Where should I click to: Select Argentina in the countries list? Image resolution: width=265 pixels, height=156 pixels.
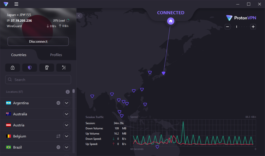(36, 103)
